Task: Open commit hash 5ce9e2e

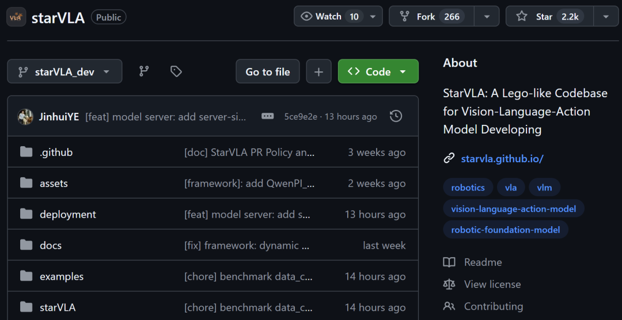Action: click(300, 117)
